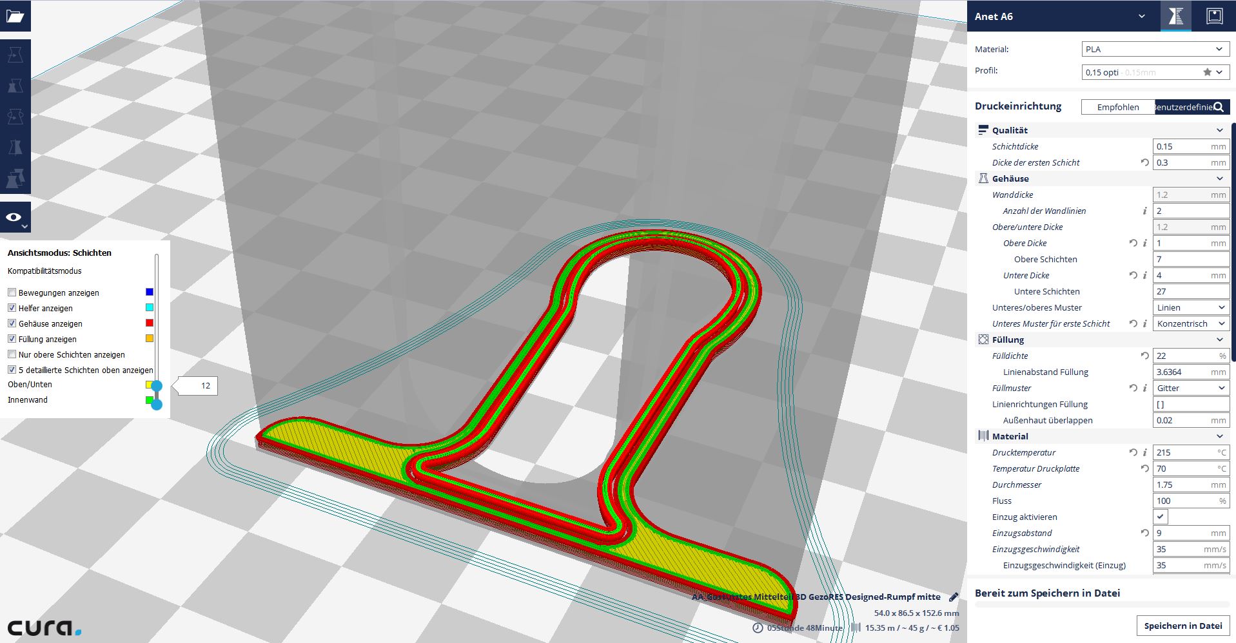Click the Speichern in Datei button
Image resolution: width=1236 pixels, height=643 pixels.
pos(1182,626)
